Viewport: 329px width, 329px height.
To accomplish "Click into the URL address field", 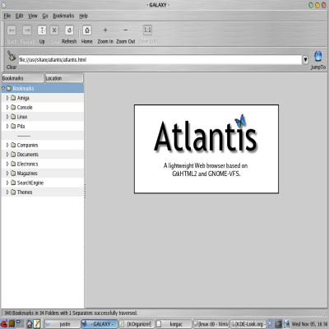I will click(x=160, y=59).
